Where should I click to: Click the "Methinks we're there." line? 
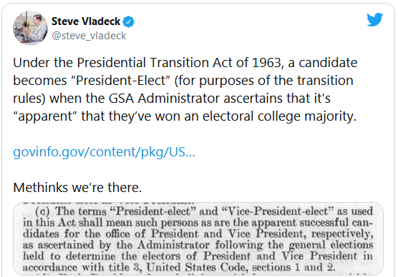coord(77,188)
